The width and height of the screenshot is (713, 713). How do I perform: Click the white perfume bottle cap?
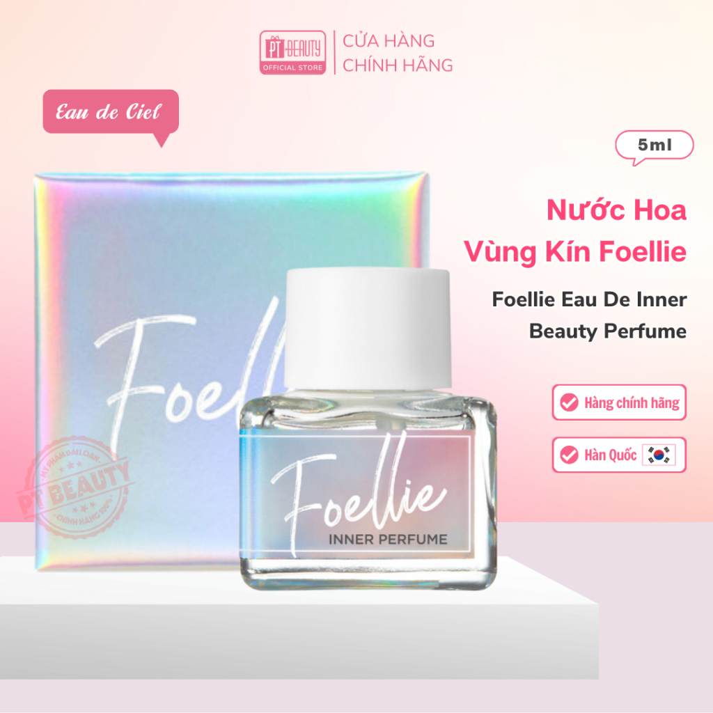368,329
